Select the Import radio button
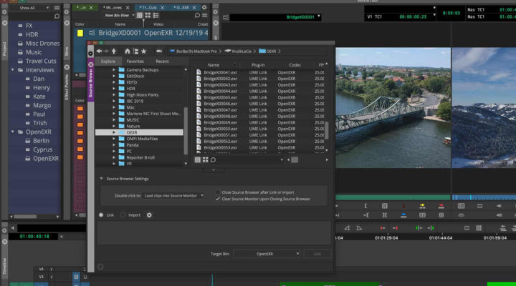The image size is (516, 286). click(x=123, y=215)
